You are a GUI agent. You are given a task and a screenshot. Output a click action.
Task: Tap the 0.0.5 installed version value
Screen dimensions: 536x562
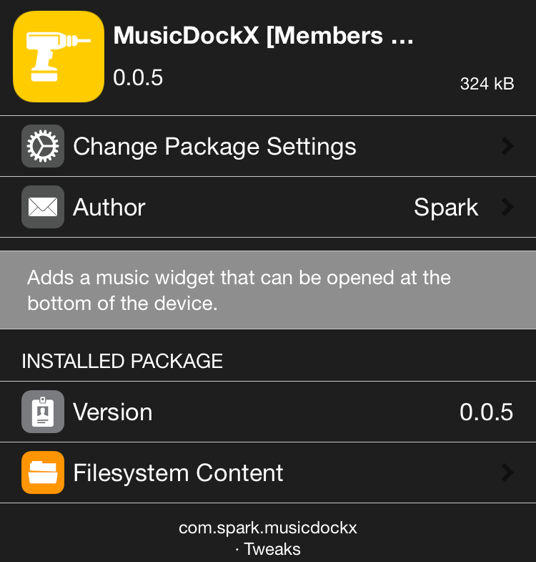coord(486,412)
